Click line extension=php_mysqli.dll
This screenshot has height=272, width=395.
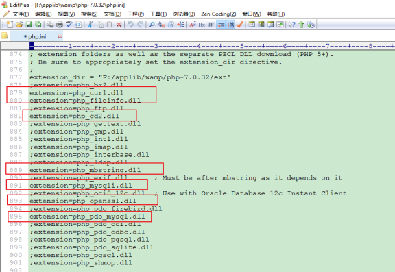81,186
